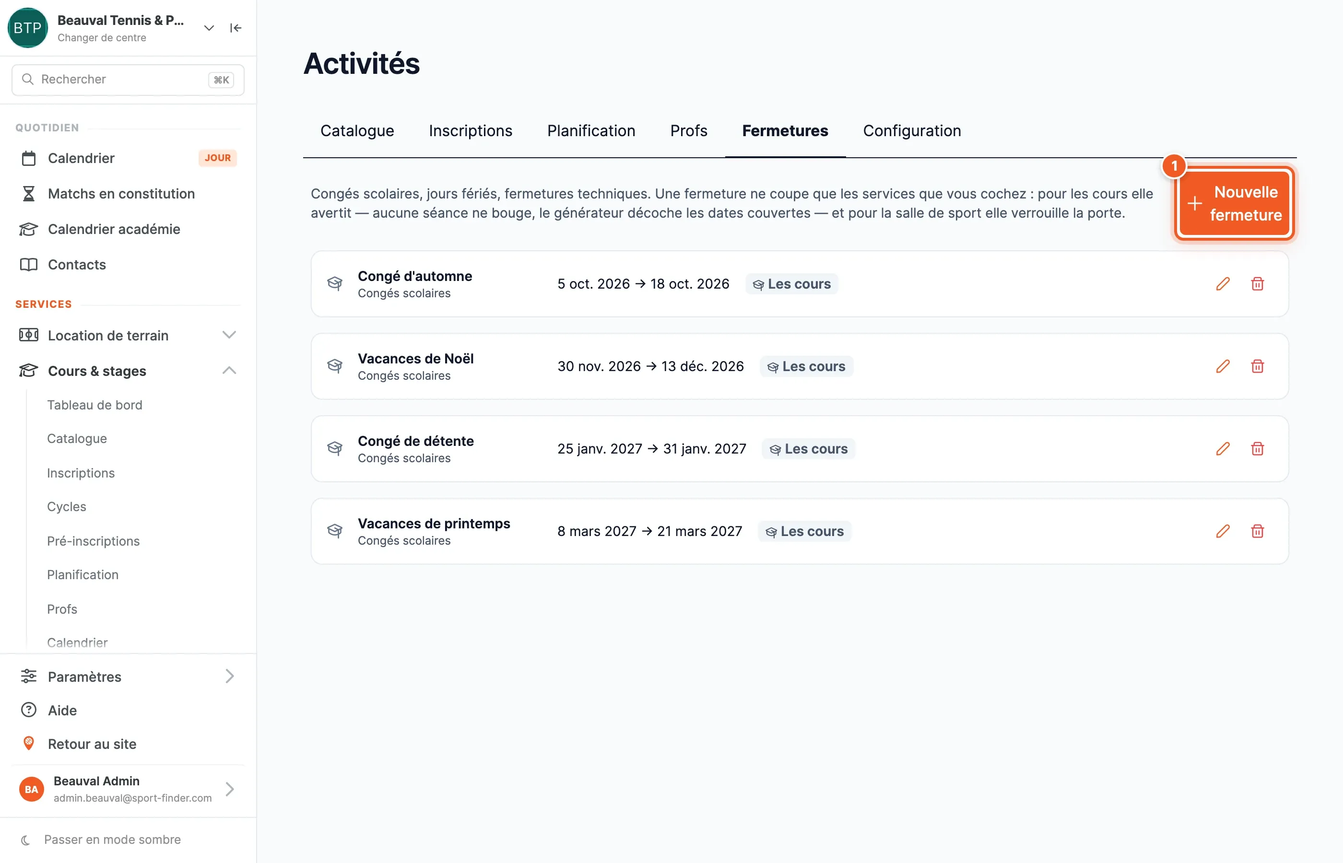The image size is (1343, 863).
Task: Delete the Vacances de printemps closure
Action: (x=1257, y=531)
